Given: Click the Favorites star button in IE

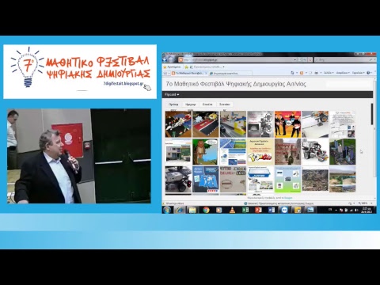Looking at the screenshot, I should coord(165,67).
